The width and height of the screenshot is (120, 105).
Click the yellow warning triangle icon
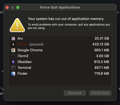click(17, 25)
